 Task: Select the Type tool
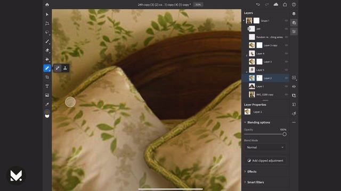(47, 86)
